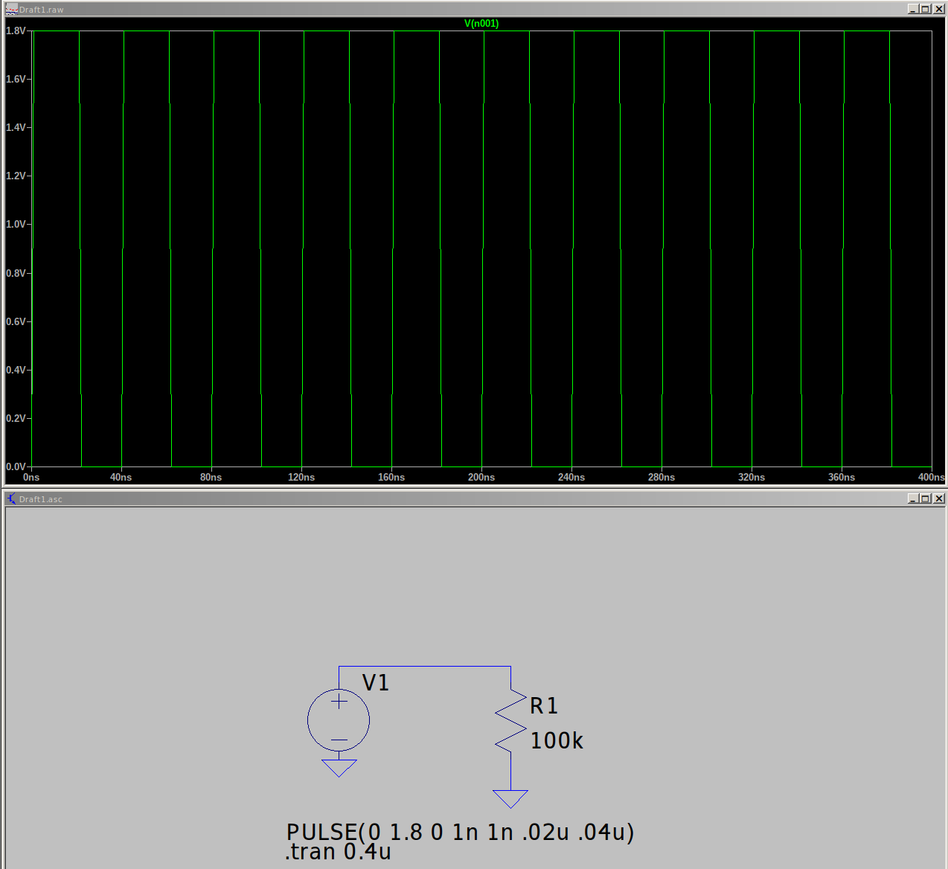Select the R1 resistor symbol
The image size is (948, 869).
[510, 720]
